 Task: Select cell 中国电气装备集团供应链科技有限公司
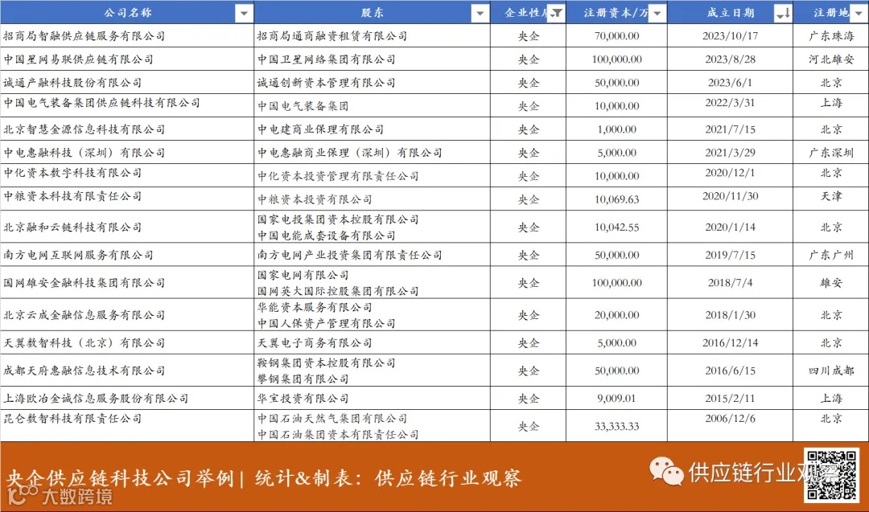(x=127, y=106)
